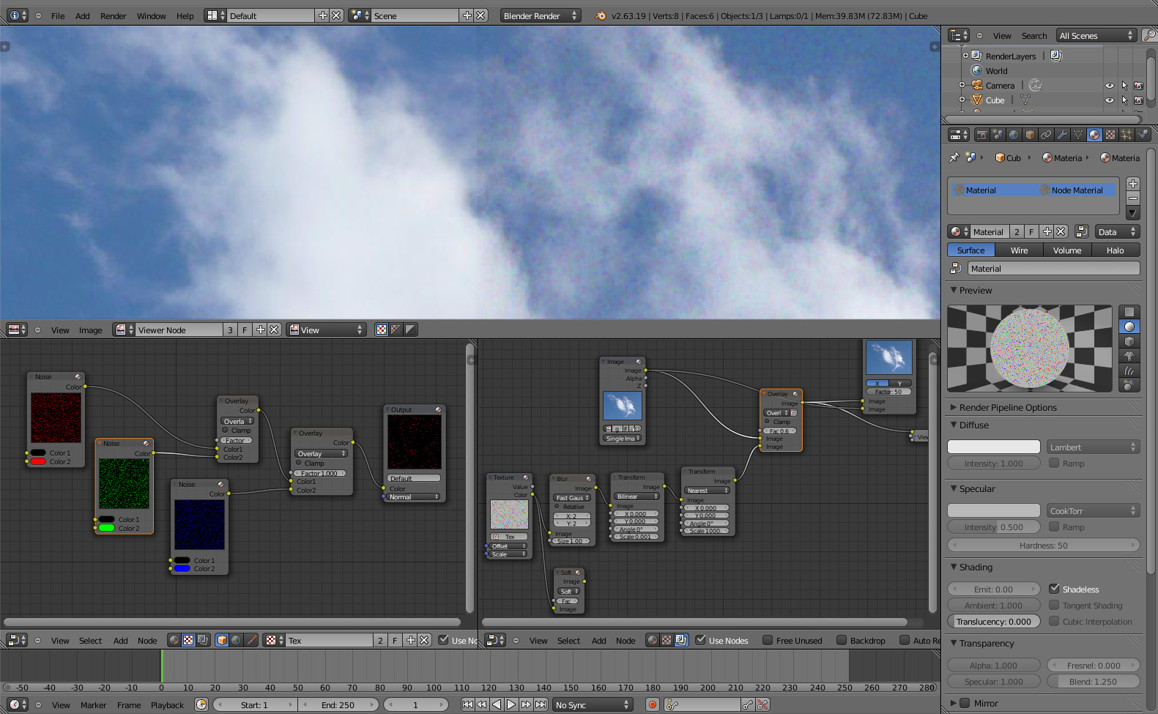Enable the Free Unused checkbox

point(768,640)
